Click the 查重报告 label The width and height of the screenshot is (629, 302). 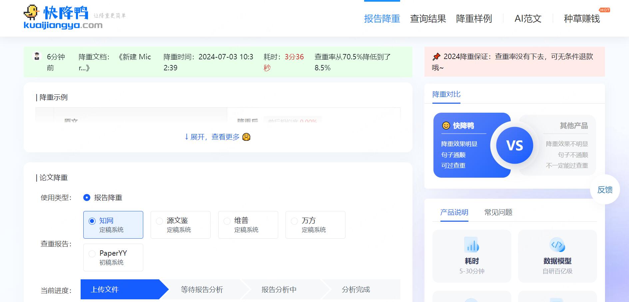pos(56,244)
